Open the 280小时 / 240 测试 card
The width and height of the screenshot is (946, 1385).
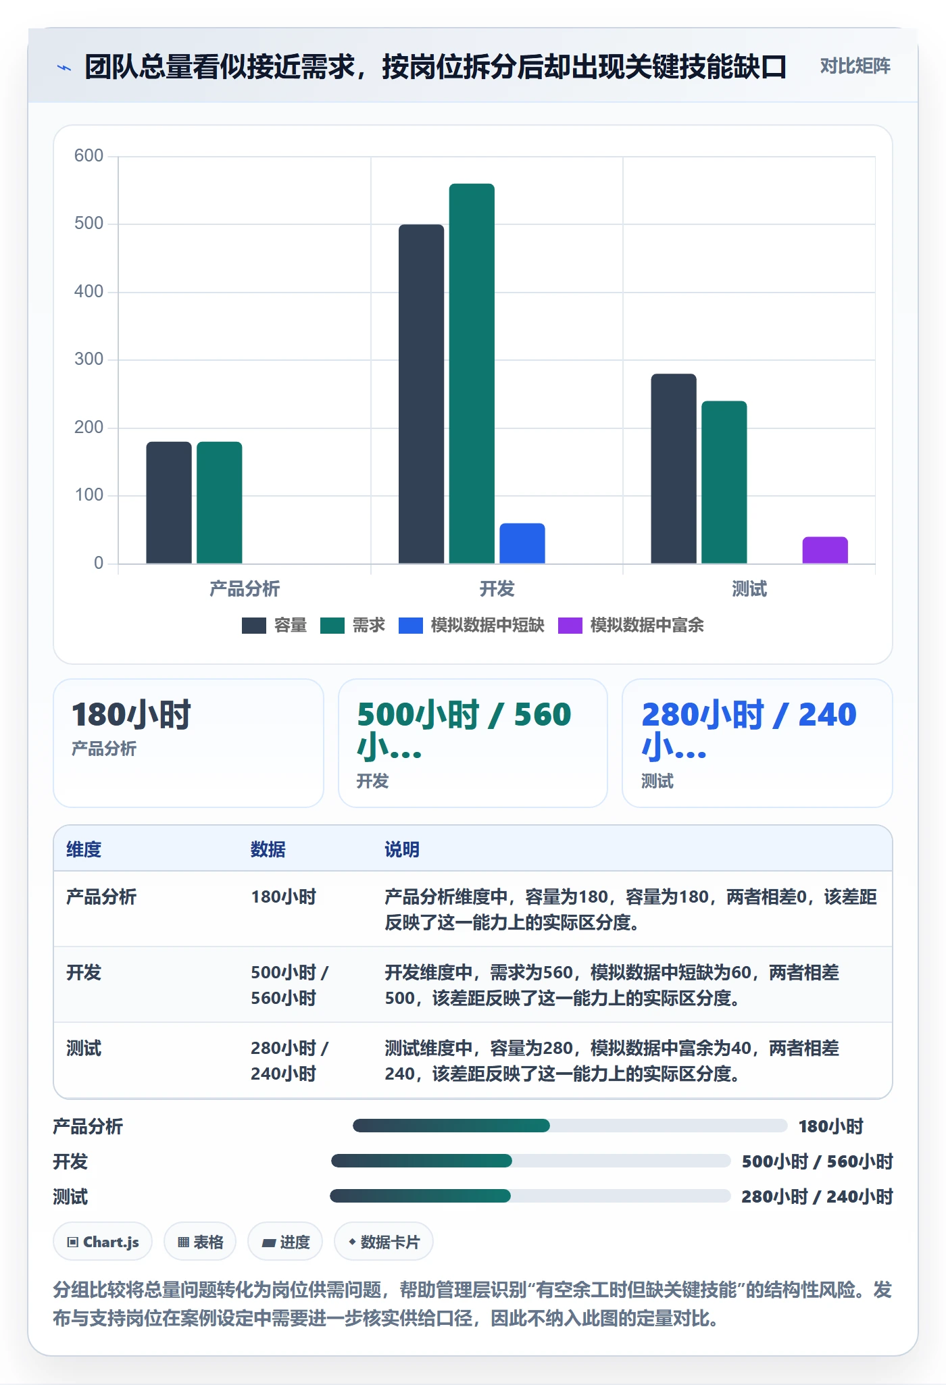click(x=757, y=743)
